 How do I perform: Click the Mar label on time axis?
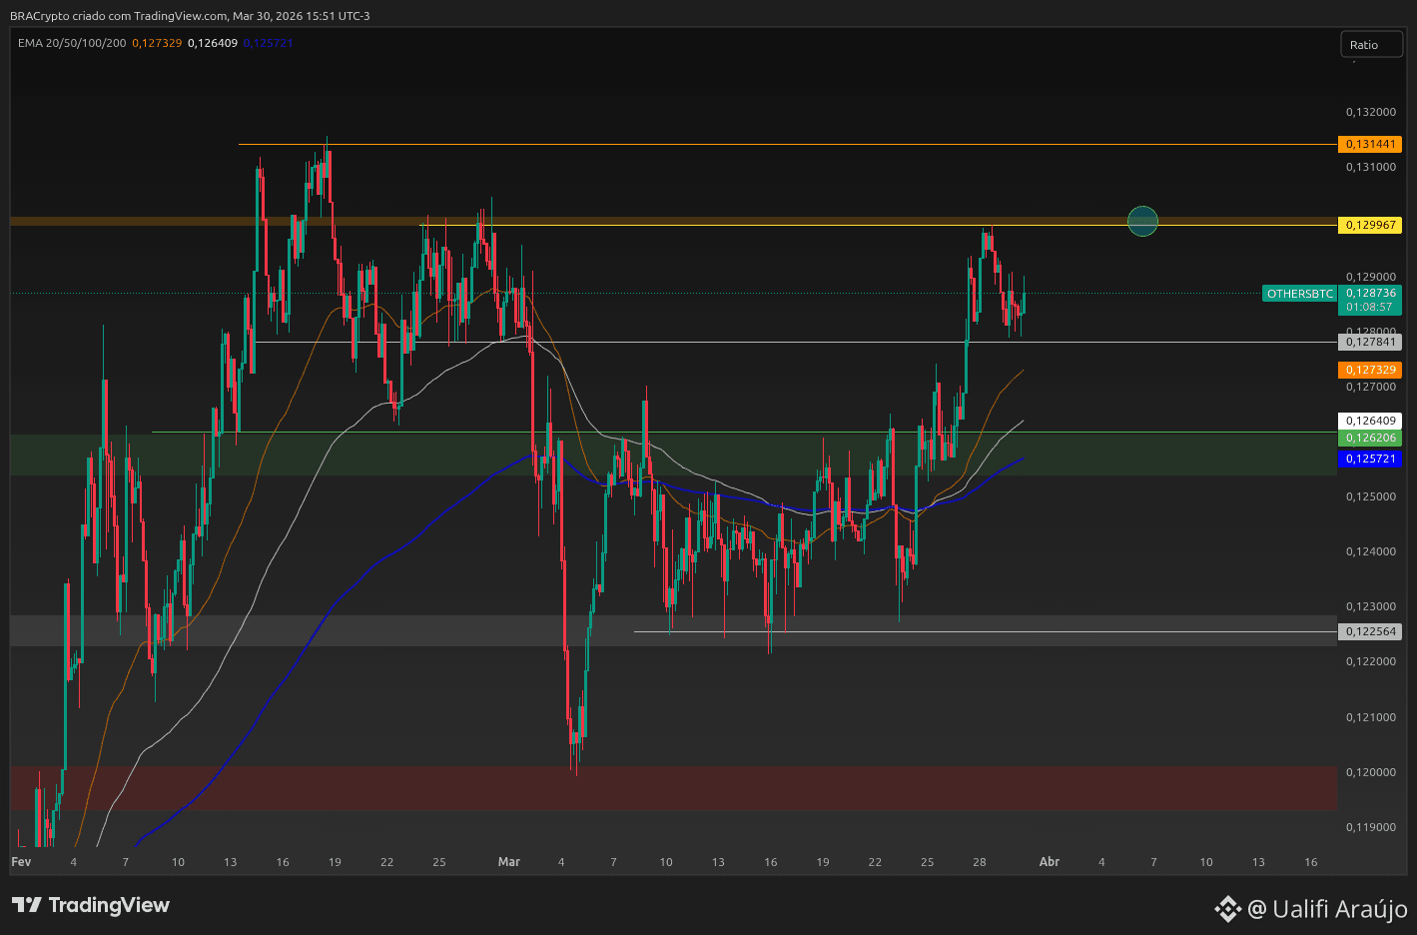pos(509,861)
